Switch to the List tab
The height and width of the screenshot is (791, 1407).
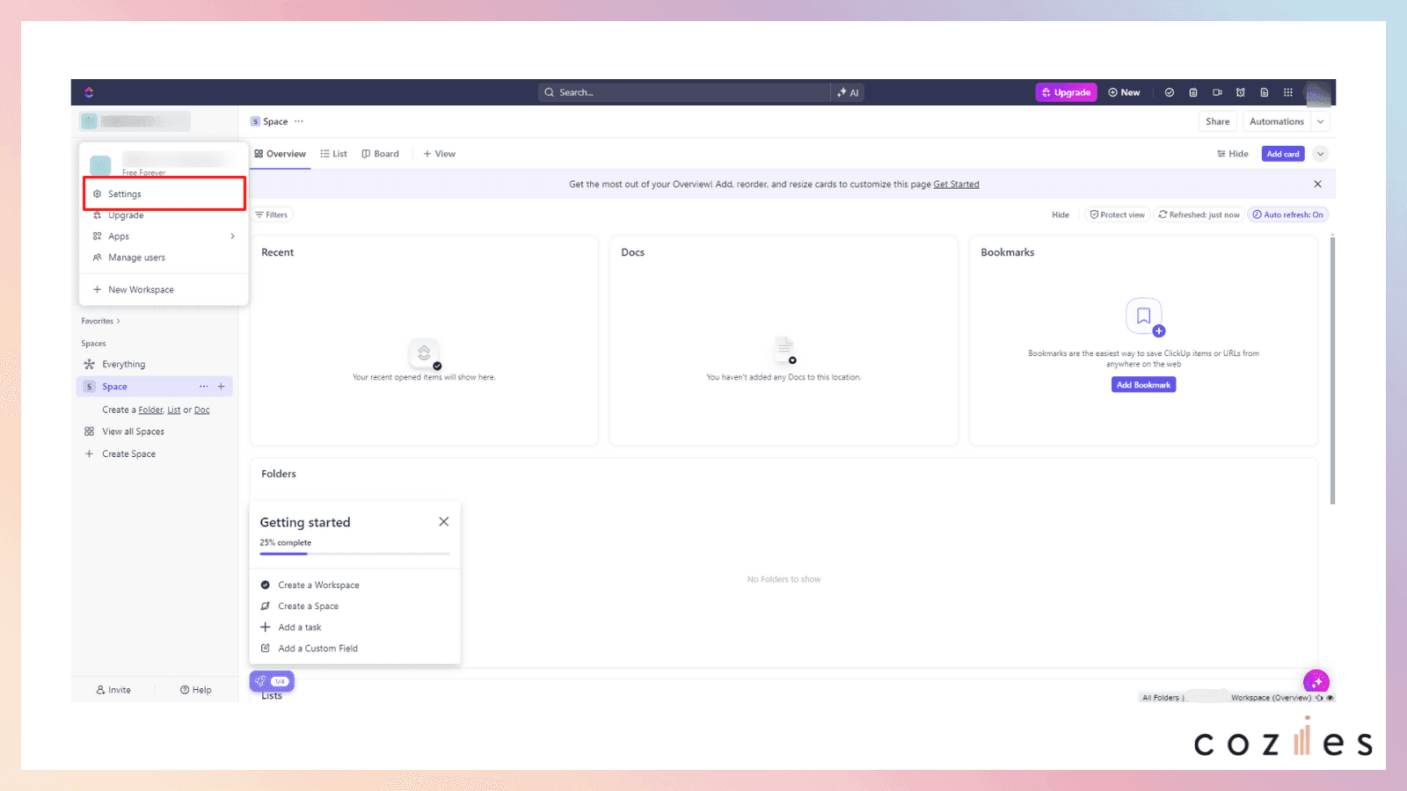click(x=333, y=154)
